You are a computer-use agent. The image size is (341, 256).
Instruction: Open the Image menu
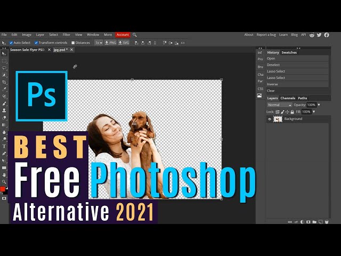[x=27, y=35]
